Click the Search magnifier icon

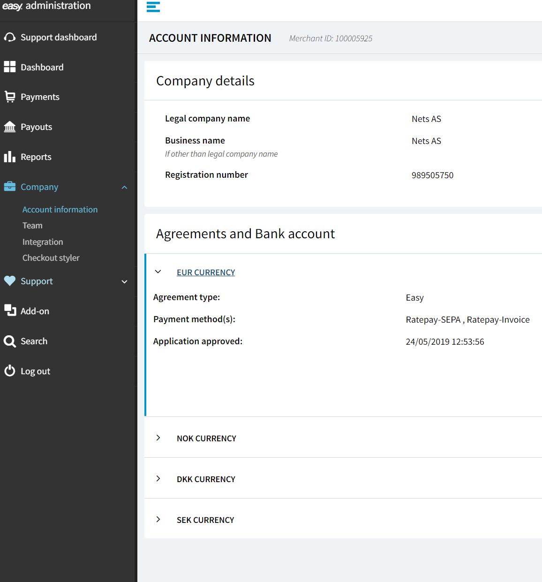(10, 341)
